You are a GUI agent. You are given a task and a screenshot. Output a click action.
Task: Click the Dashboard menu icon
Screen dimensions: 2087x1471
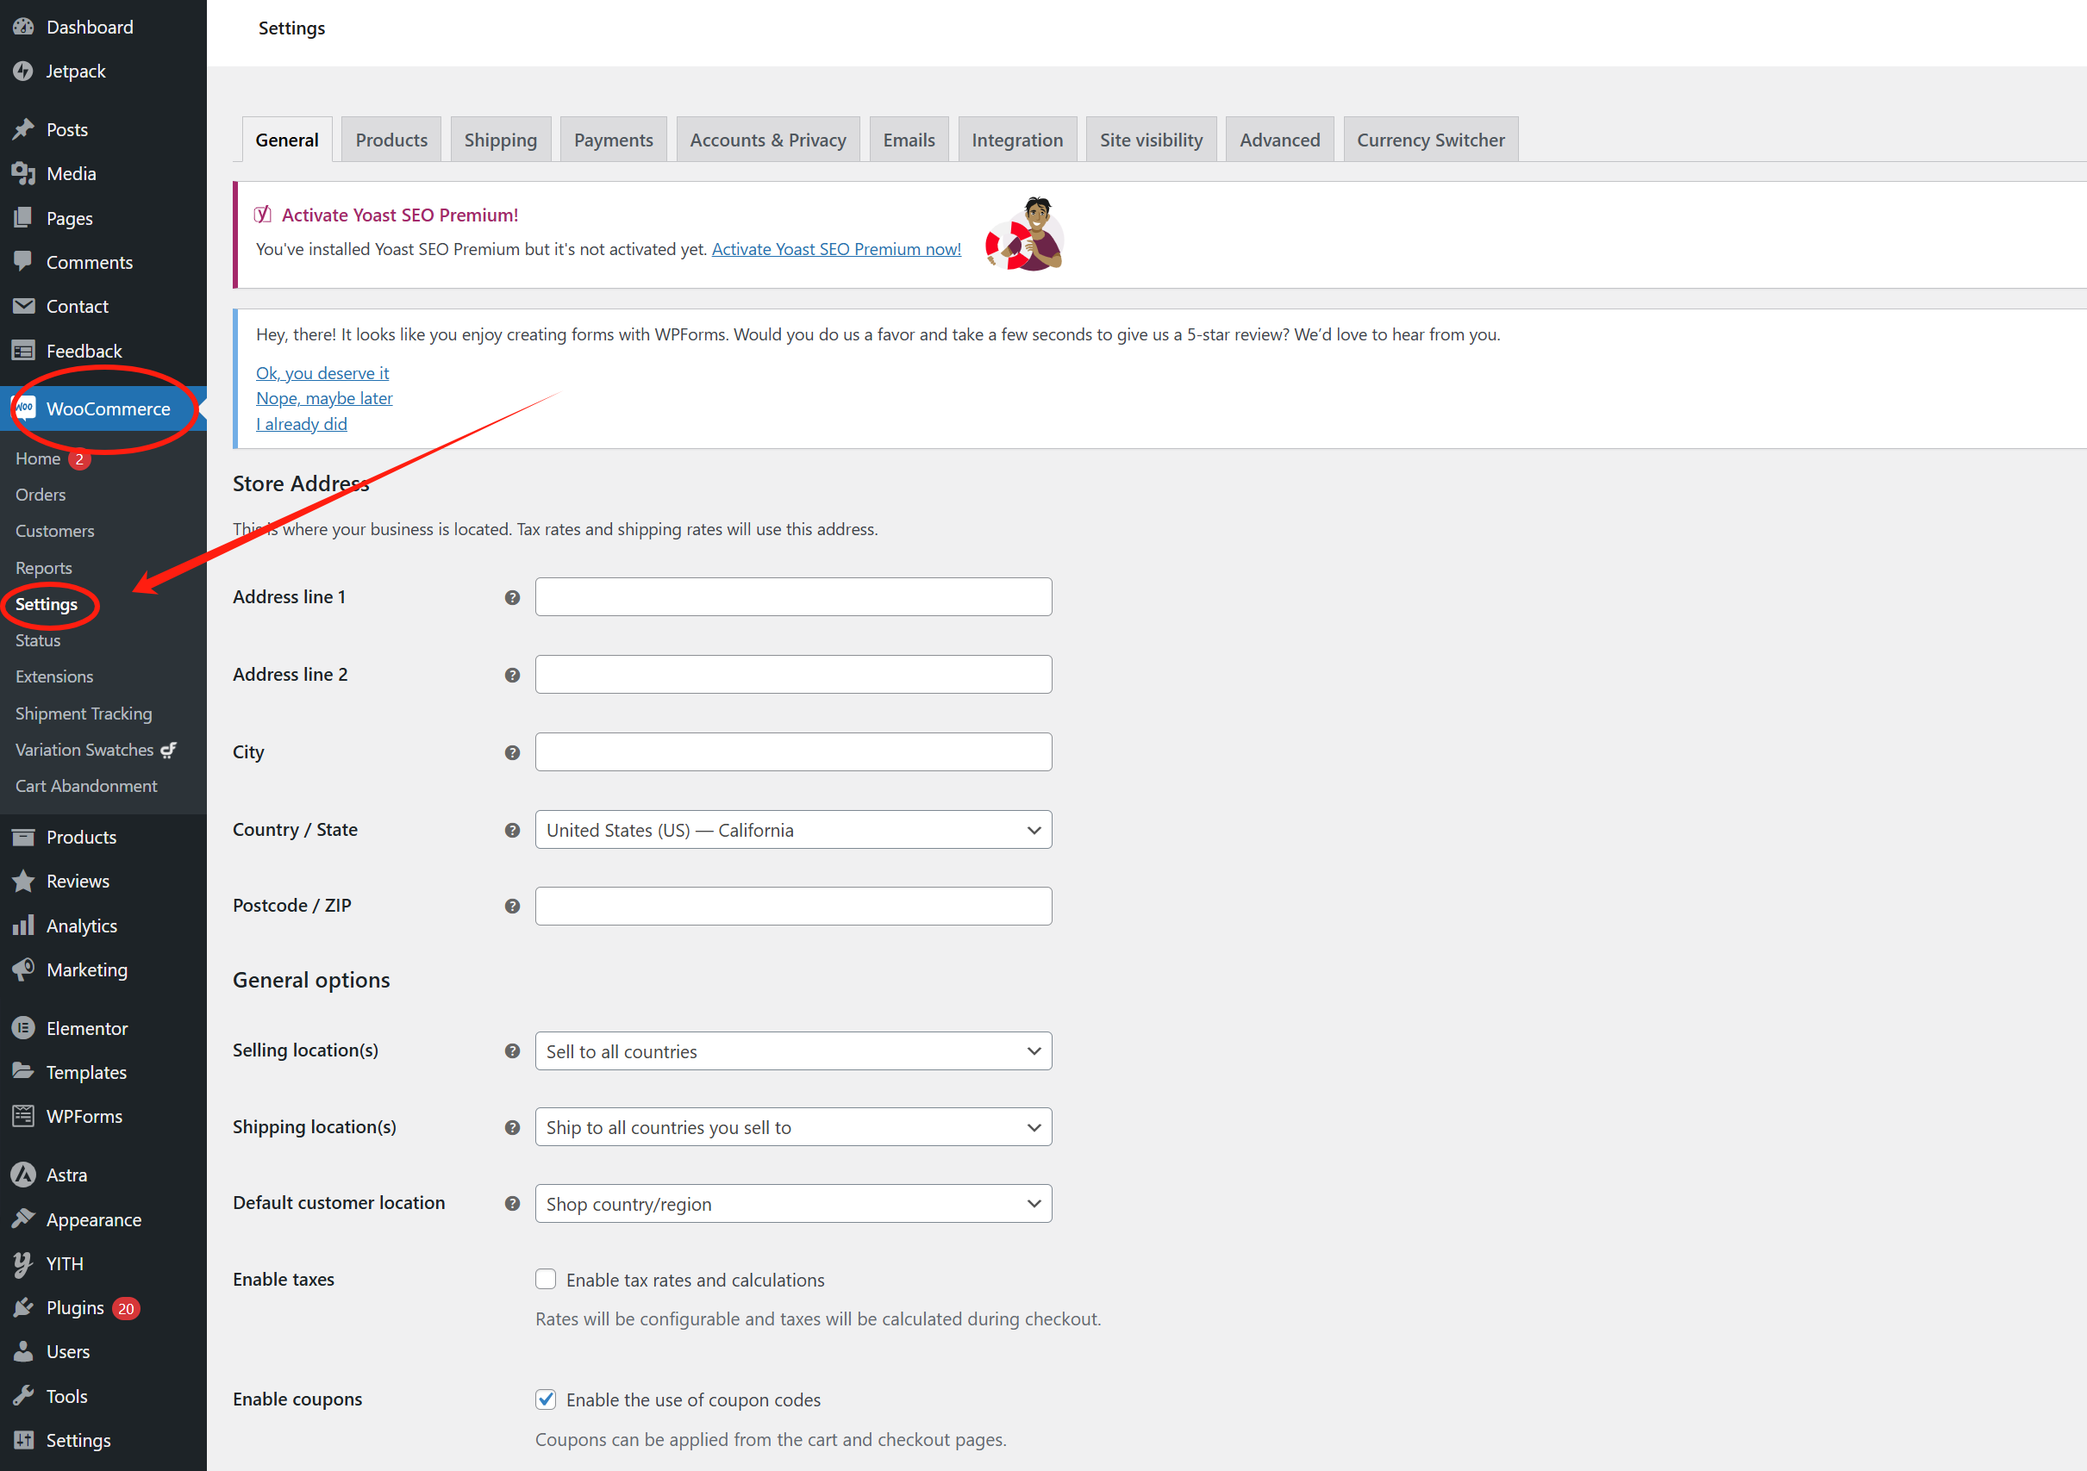24,26
